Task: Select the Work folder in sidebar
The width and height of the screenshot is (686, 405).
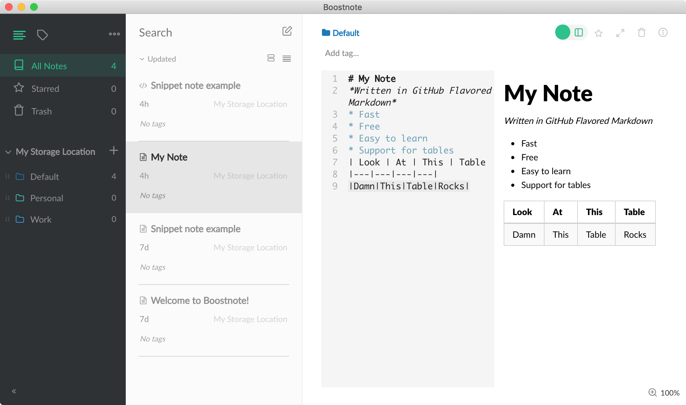Action: click(41, 219)
